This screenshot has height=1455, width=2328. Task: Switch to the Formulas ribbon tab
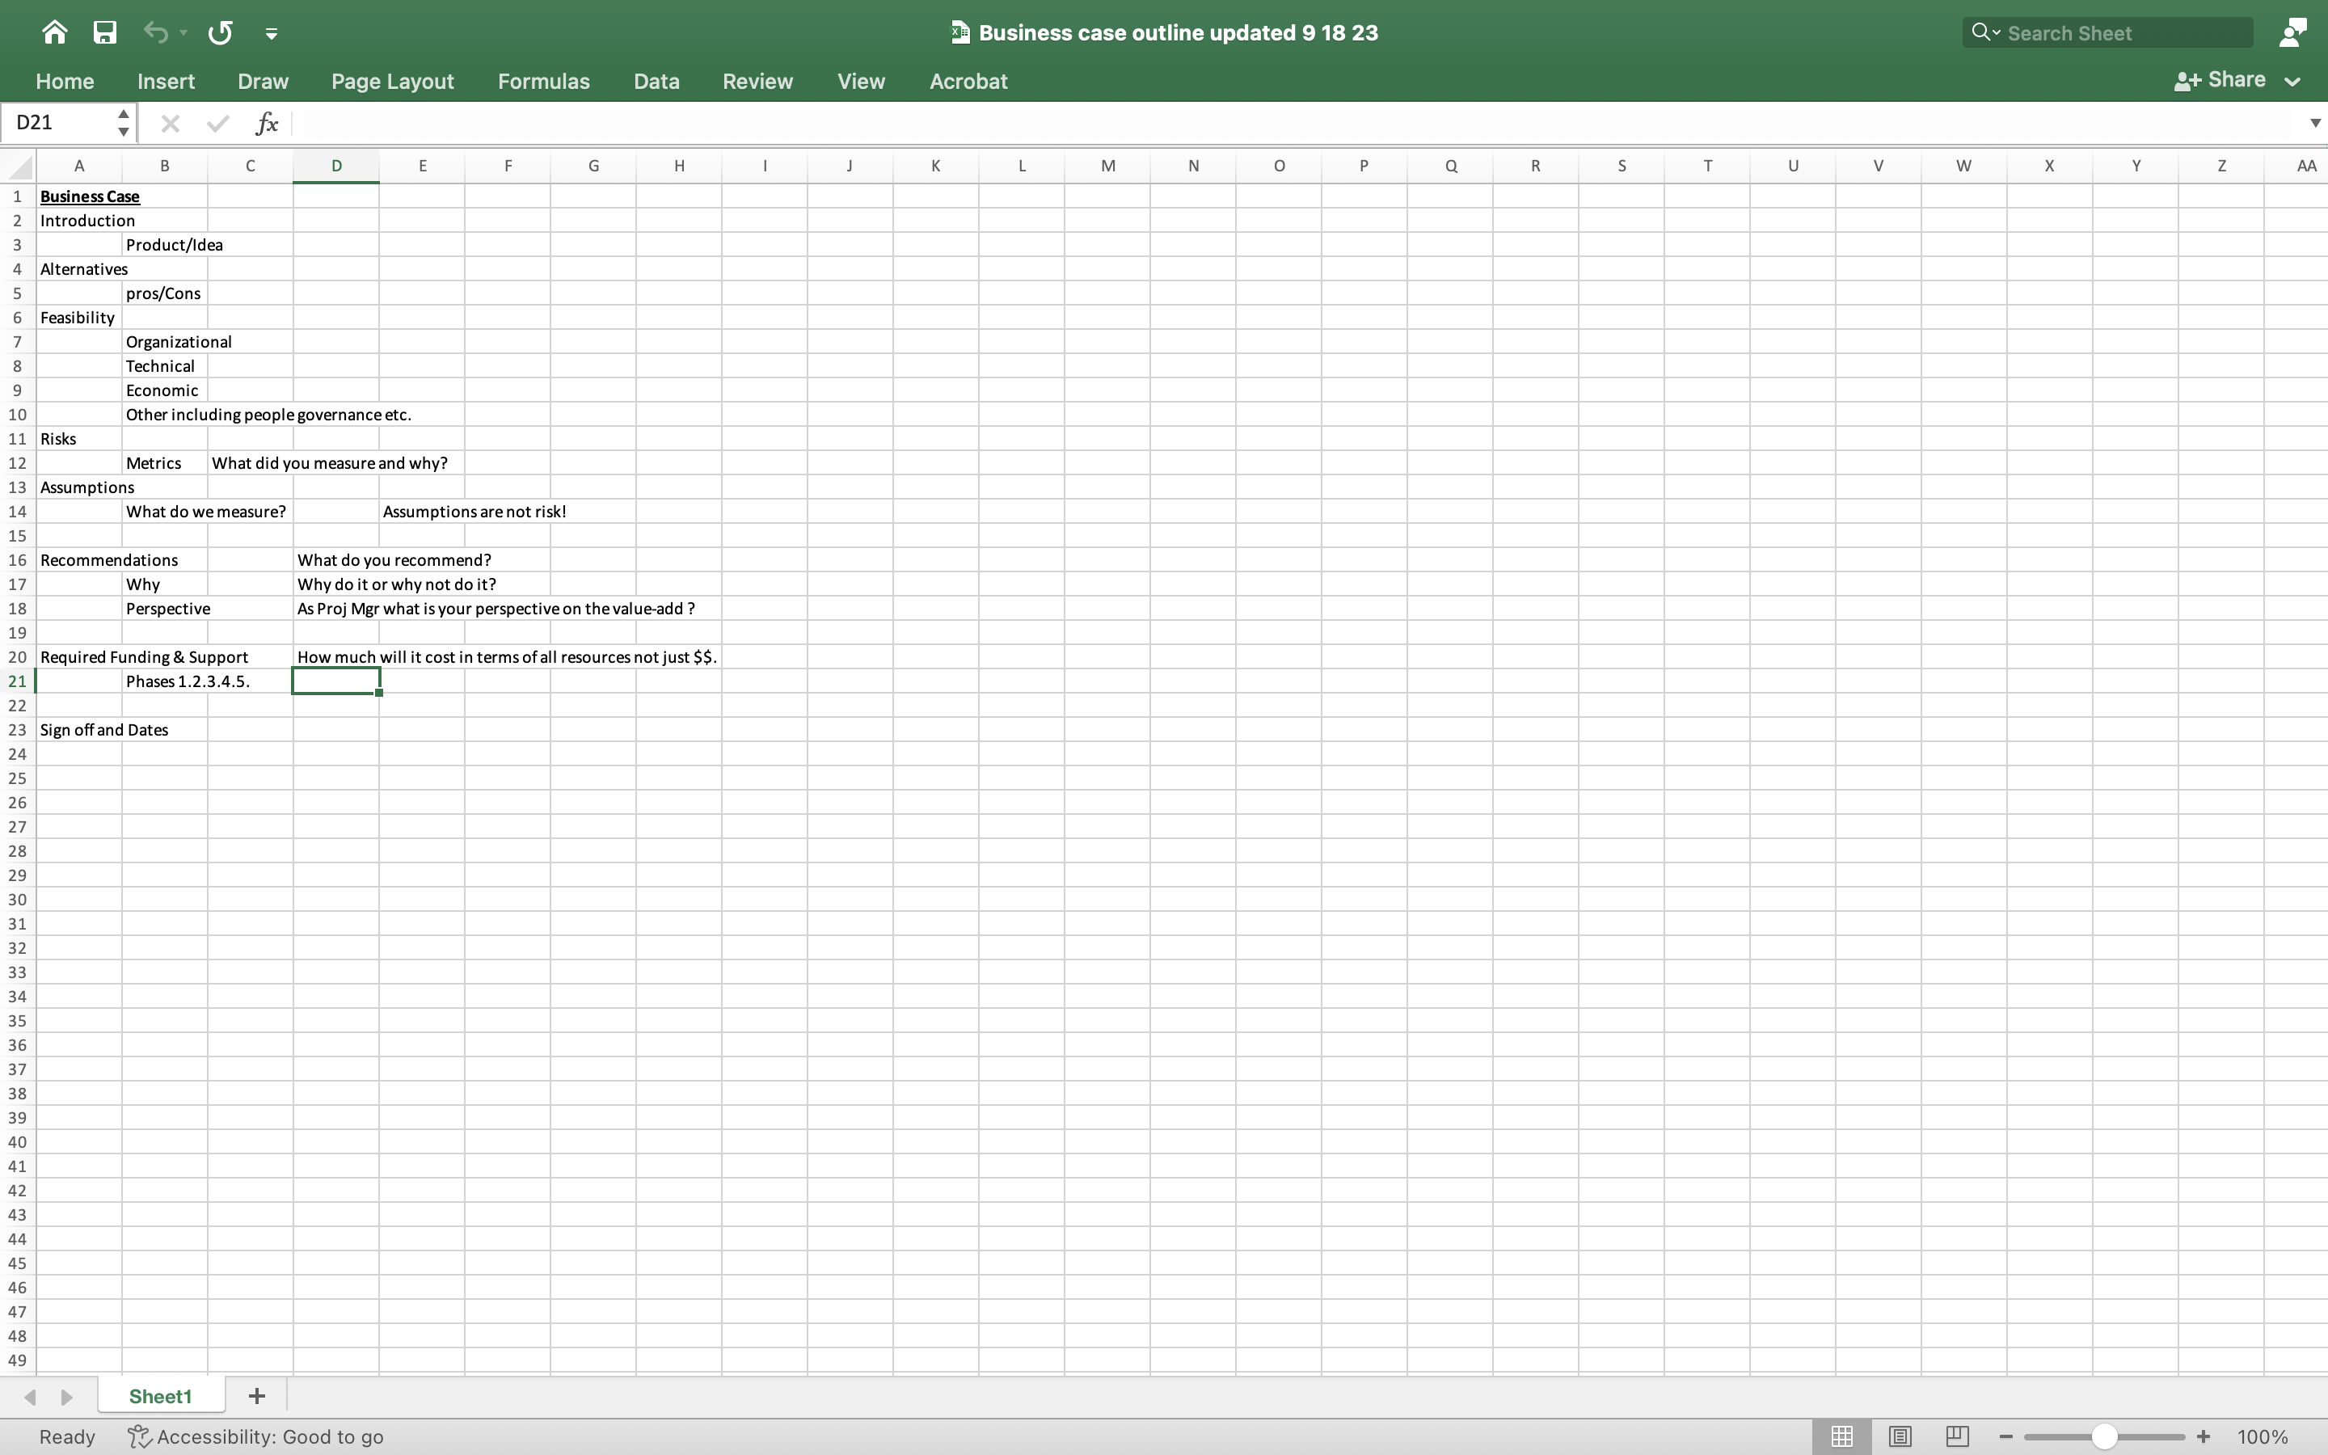(x=545, y=81)
